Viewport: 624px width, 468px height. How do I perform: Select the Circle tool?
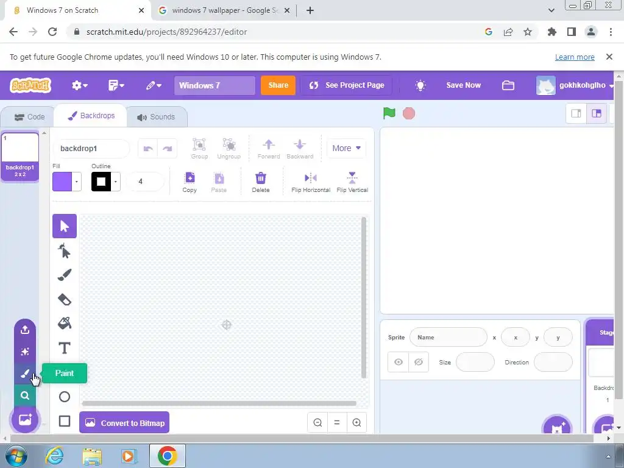(65, 397)
